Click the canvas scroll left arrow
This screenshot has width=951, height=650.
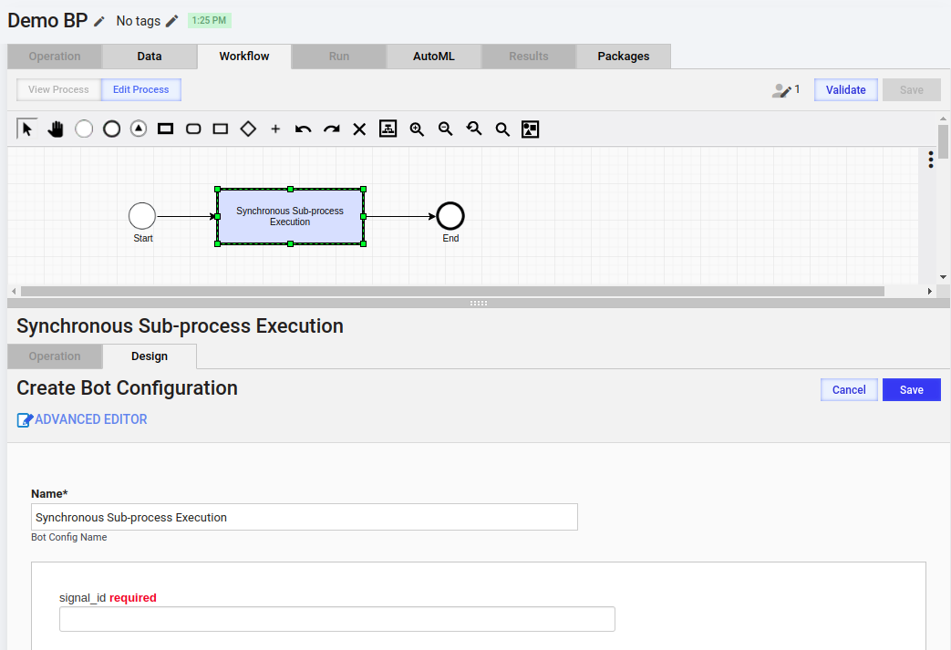14,292
